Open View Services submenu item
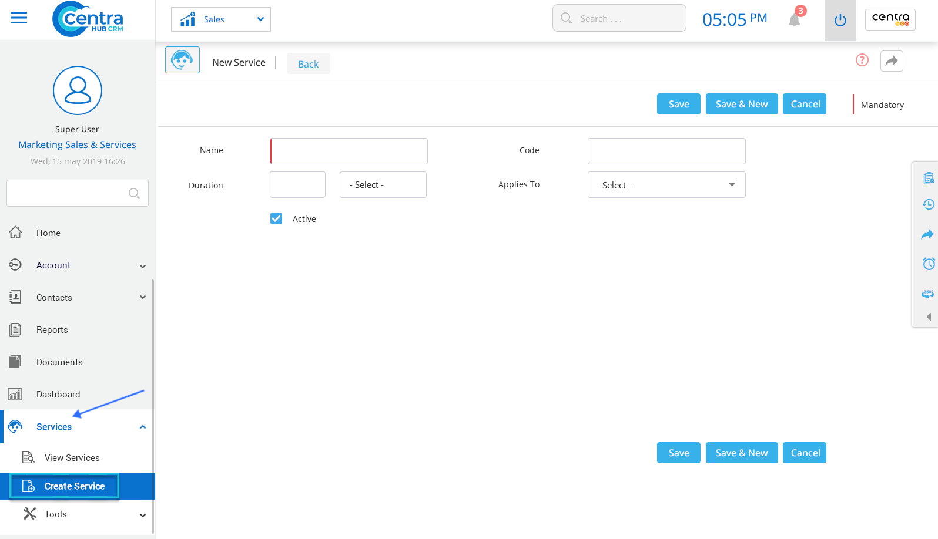The width and height of the screenshot is (938, 539). pos(72,458)
